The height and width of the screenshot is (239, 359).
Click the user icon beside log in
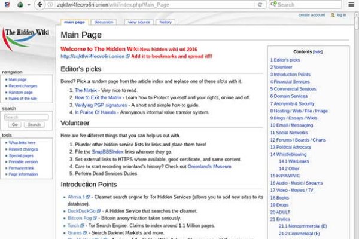pos(333,15)
